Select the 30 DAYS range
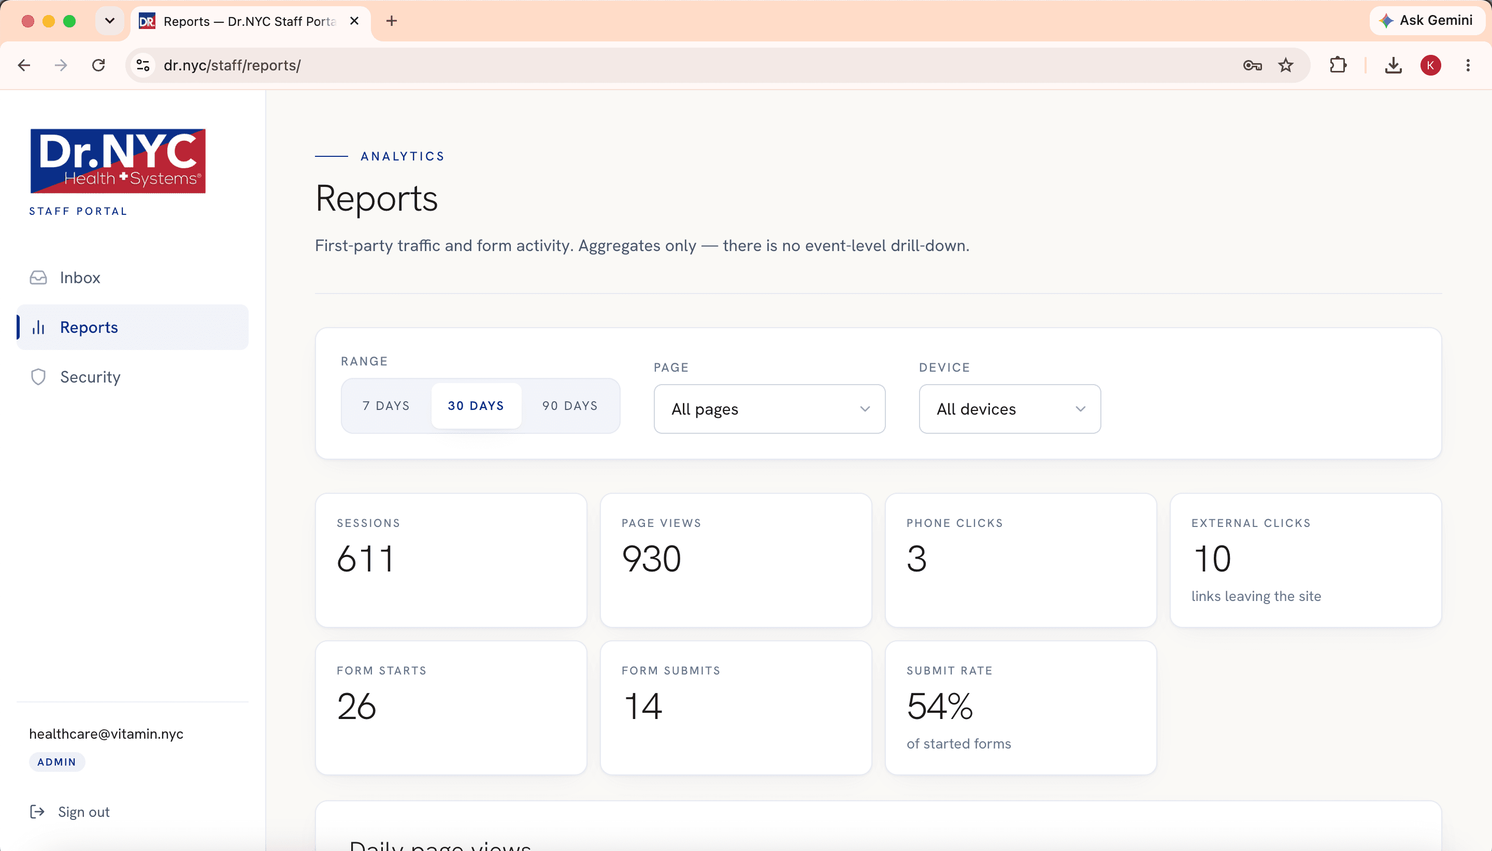 pyautogui.click(x=476, y=406)
